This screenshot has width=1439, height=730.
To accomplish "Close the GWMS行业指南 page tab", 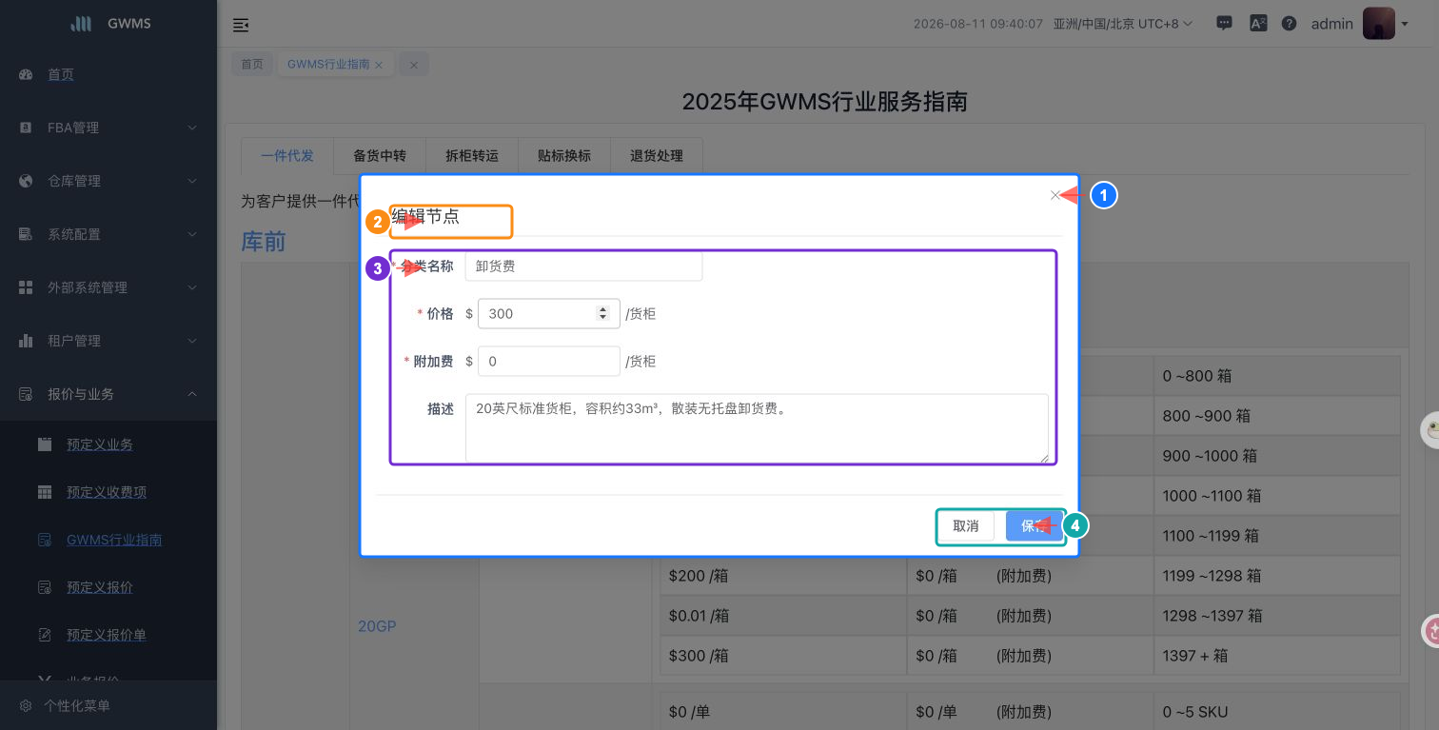I will coord(379,65).
